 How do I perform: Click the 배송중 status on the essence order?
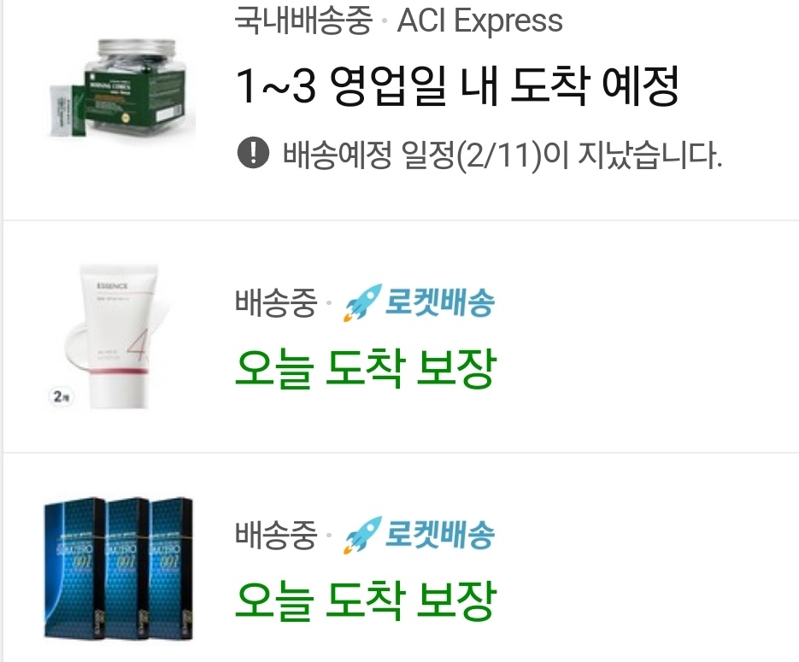(x=276, y=302)
